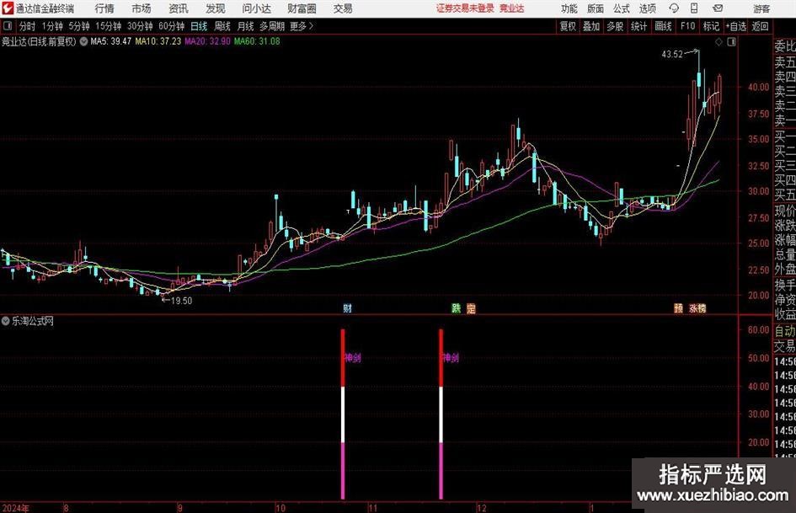Open the 复权 adjustment dropdown

(x=568, y=26)
